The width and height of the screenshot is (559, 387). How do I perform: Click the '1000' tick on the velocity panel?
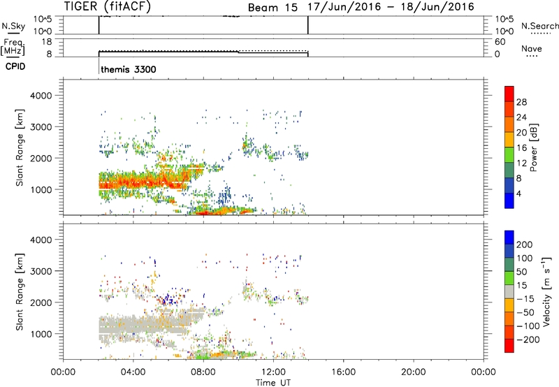click(41, 334)
